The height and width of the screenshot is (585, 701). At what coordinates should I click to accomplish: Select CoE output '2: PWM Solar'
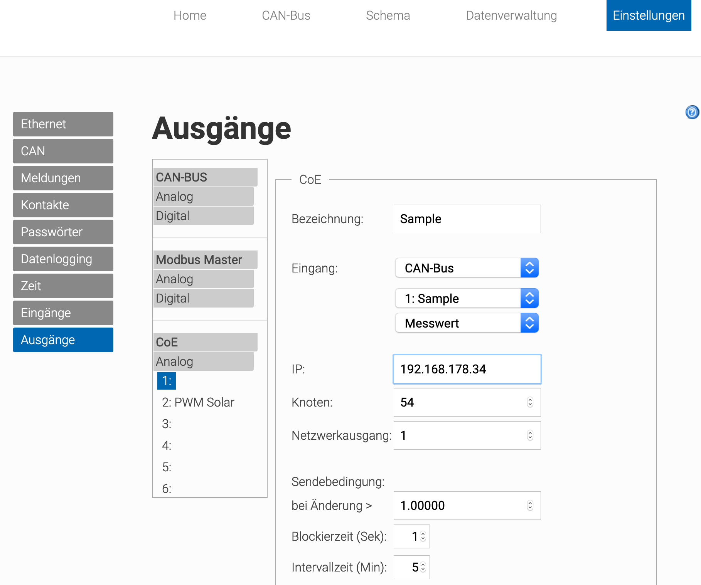click(198, 402)
